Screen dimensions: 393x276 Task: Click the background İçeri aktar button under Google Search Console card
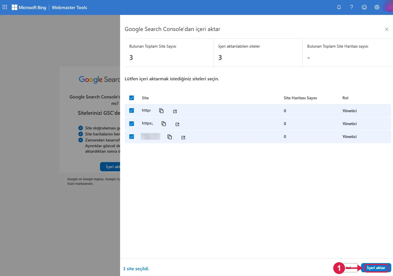(110, 167)
